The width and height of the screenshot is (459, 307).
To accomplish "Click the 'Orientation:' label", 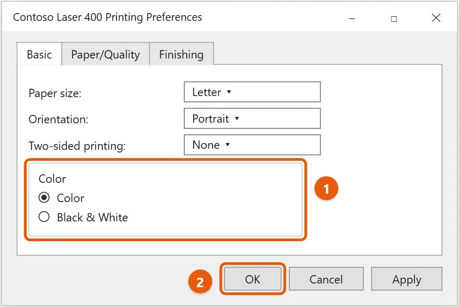I will [58, 120].
